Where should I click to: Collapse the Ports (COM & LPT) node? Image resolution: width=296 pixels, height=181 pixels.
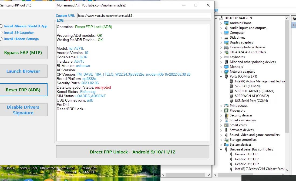pyautogui.click(x=221, y=76)
